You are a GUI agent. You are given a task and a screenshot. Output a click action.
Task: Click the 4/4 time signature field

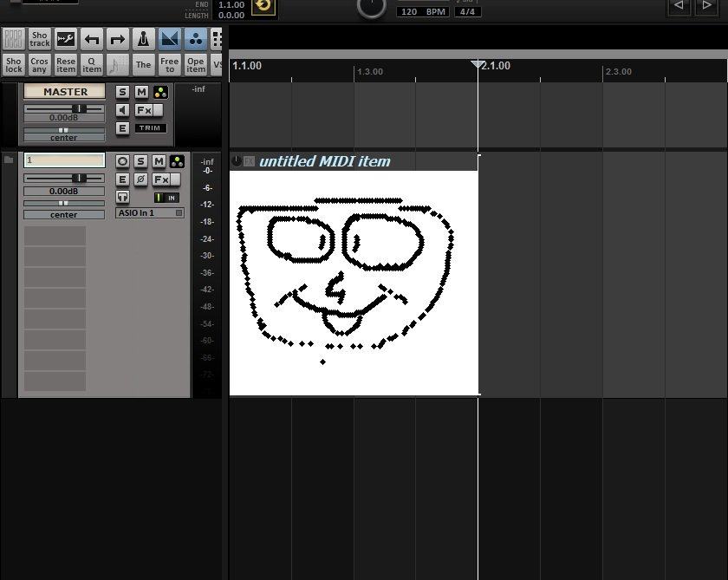(x=467, y=11)
